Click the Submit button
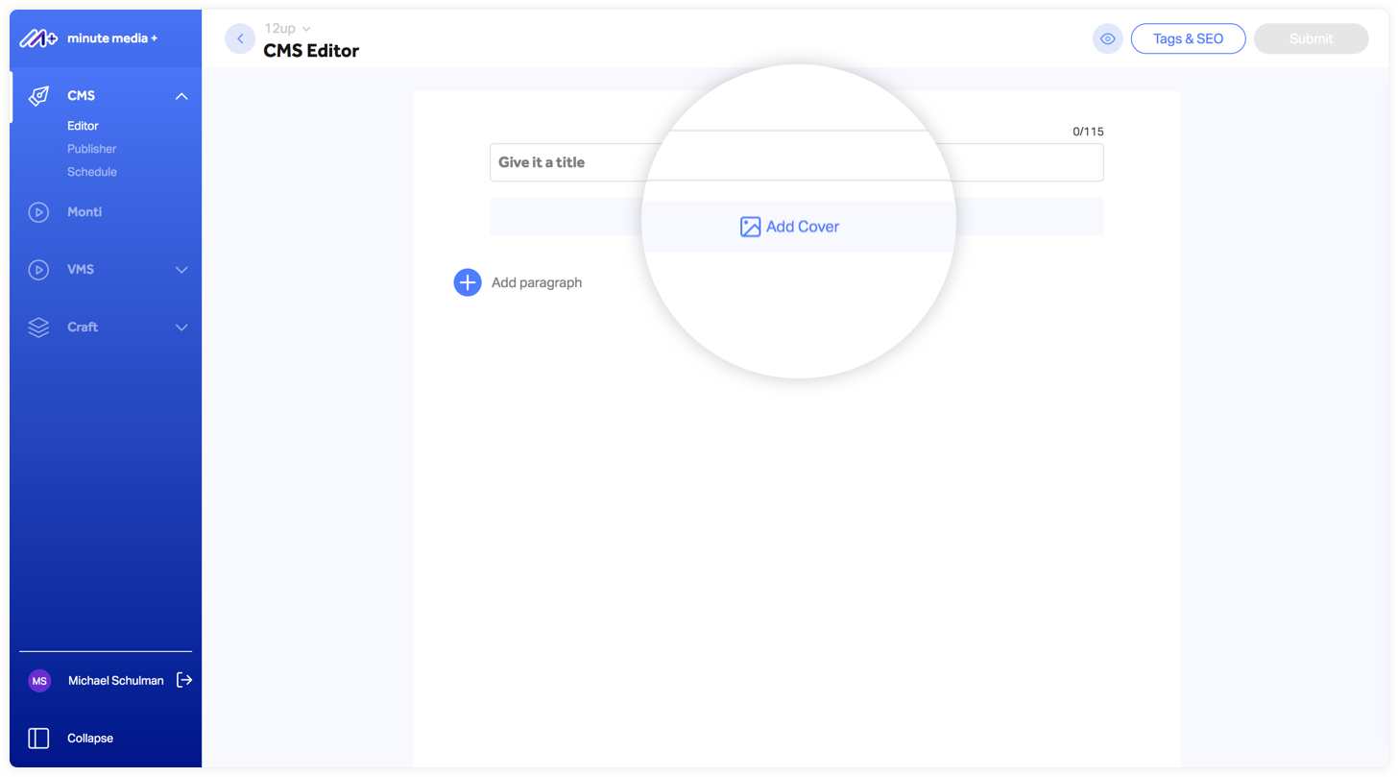Viewport: 1398px width, 777px height. click(x=1312, y=38)
